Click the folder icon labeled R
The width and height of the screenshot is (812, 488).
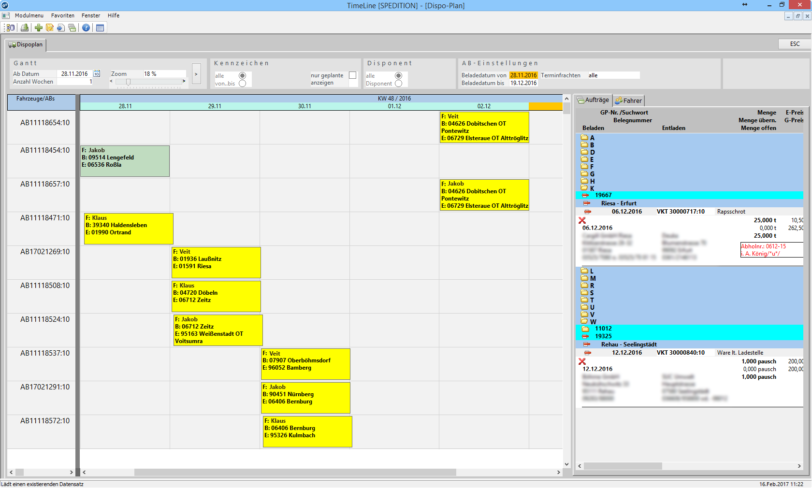tap(584, 286)
